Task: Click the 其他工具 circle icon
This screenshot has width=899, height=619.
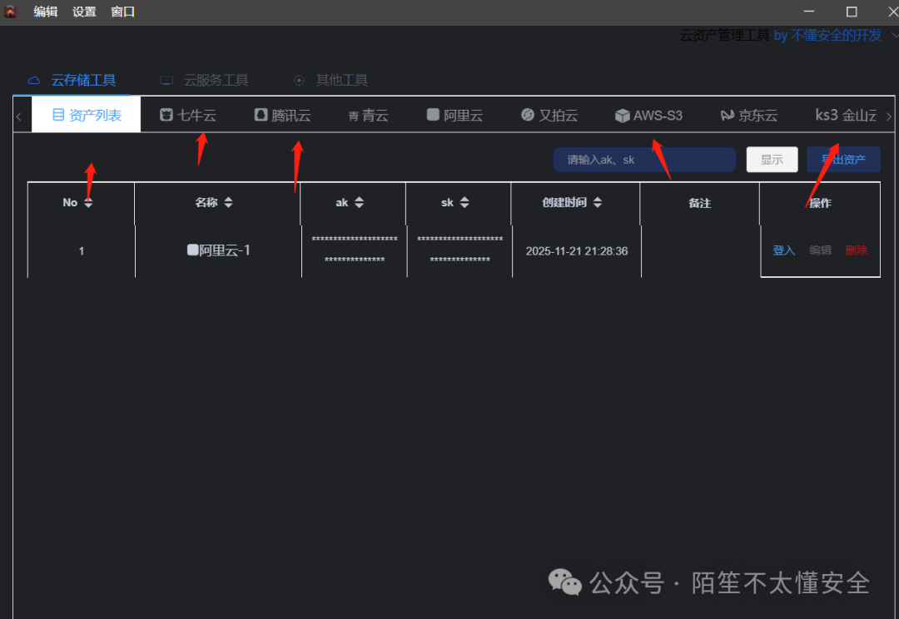Action: click(x=299, y=80)
